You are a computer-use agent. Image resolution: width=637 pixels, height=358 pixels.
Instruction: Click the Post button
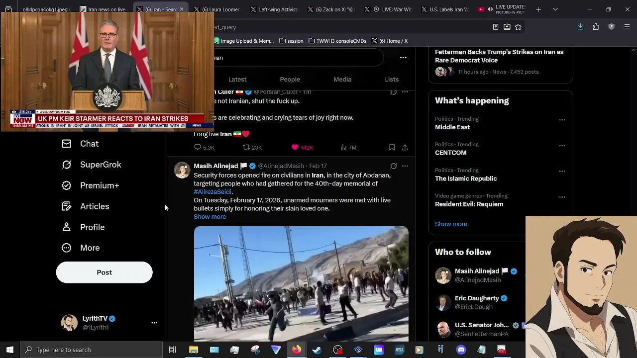[104, 272]
